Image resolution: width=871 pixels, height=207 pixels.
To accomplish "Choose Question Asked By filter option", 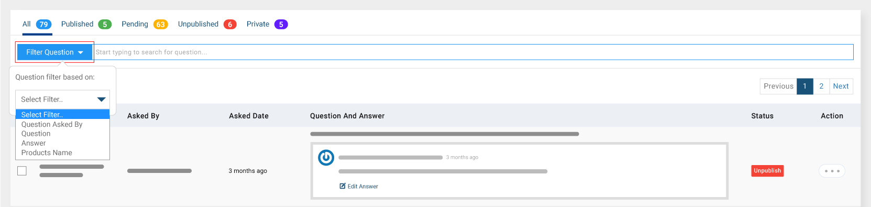I will 52,124.
